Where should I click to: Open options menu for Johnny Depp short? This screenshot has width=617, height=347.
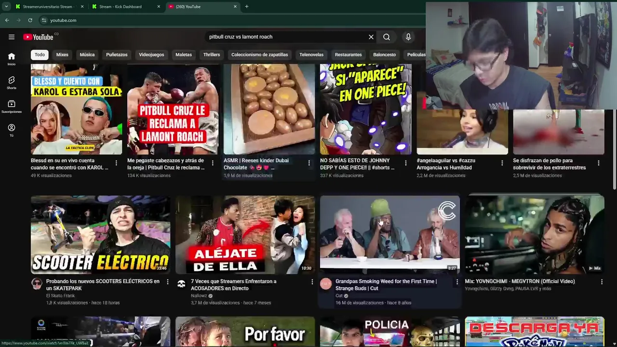[405, 163]
